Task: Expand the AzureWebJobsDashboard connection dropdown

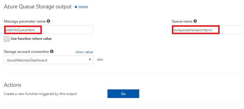Action: coord(48,60)
